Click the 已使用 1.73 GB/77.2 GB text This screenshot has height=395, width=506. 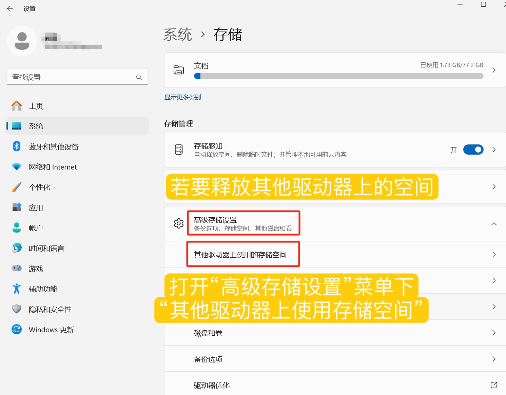(452, 65)
